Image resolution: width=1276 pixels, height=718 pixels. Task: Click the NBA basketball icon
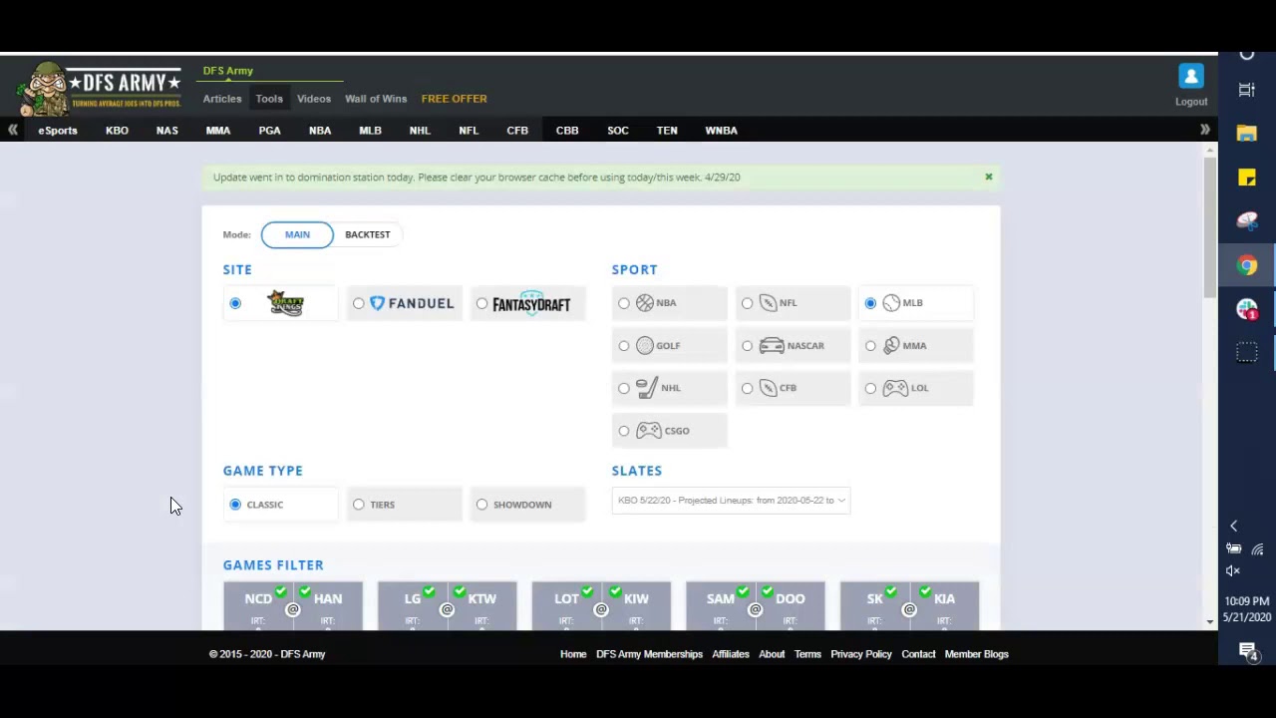(x=645, y=303)
